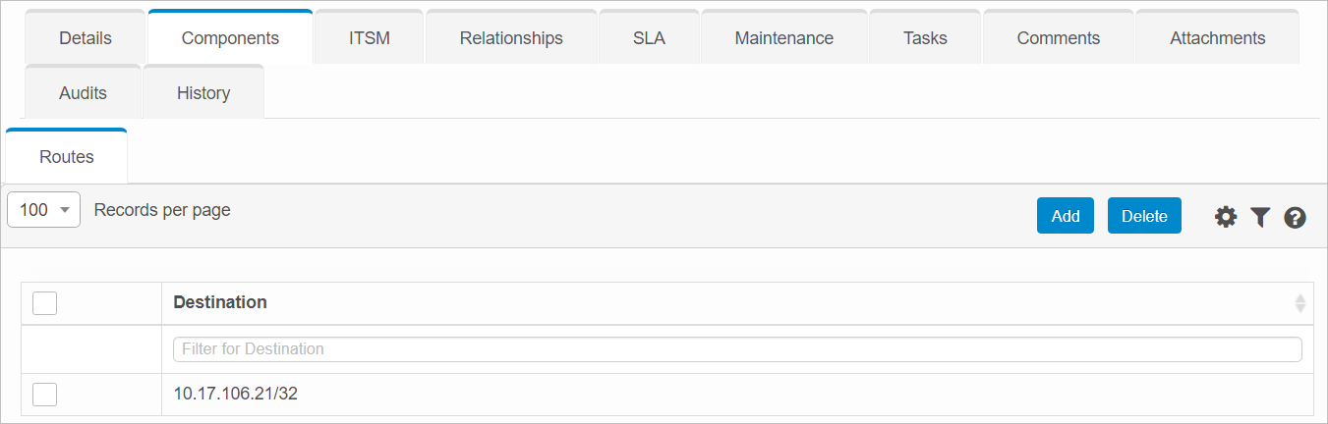Select the 10.17.106.21/32 route entry
The image size is (1328, 424).
coord(236,394)
